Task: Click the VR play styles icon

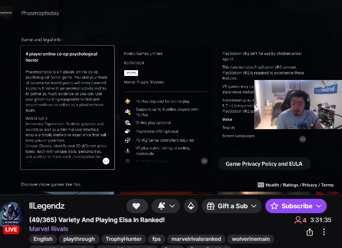Action: (x=128, y=151)
